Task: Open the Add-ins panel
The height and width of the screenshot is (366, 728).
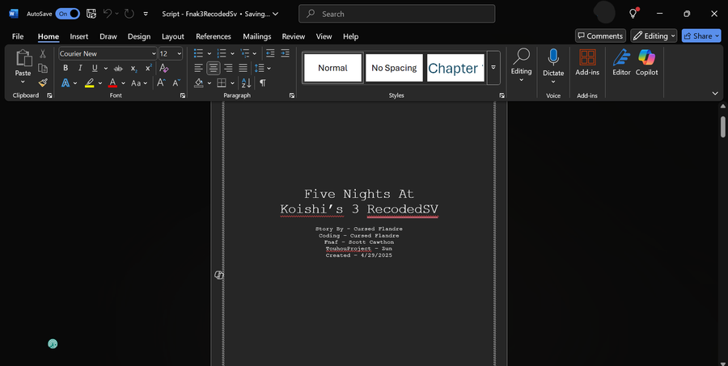Action: coord(587,62)
